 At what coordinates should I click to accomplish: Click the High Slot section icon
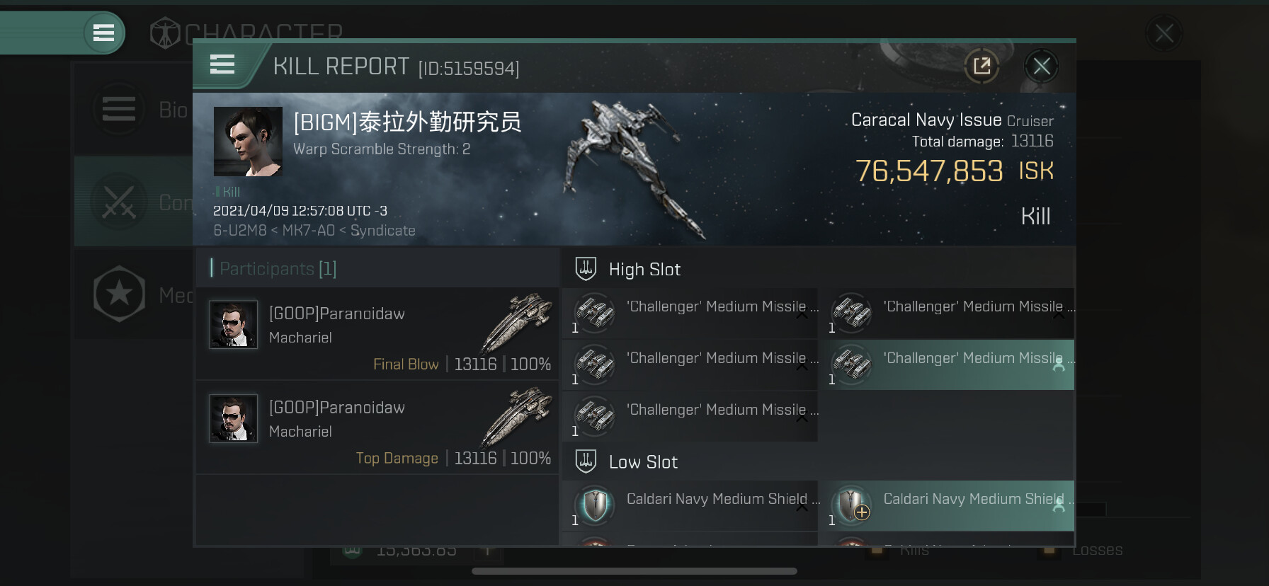point(586,269)
